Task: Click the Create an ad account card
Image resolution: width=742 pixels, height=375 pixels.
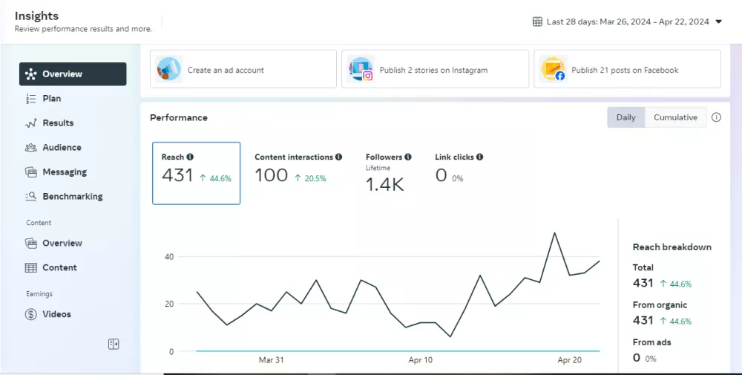Action: click(243, 69)
